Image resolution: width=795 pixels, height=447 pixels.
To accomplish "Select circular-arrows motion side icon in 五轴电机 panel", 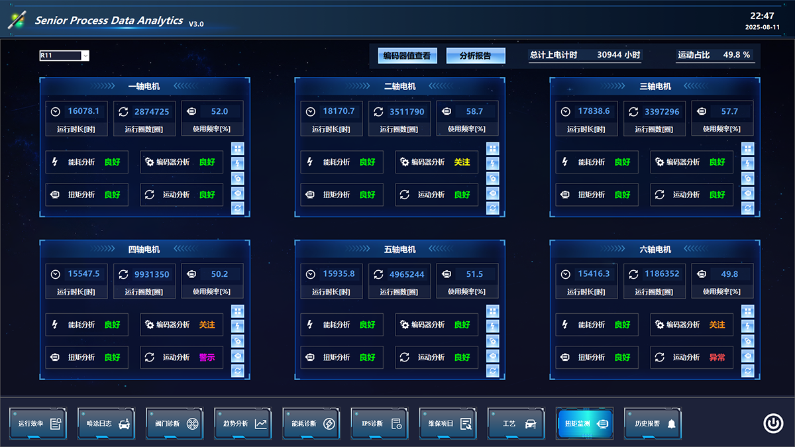I will (x=492, y=372).
